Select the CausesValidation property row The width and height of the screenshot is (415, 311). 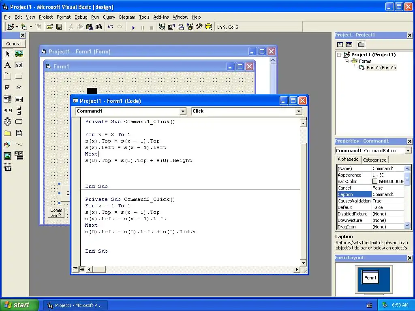[370, 201]
